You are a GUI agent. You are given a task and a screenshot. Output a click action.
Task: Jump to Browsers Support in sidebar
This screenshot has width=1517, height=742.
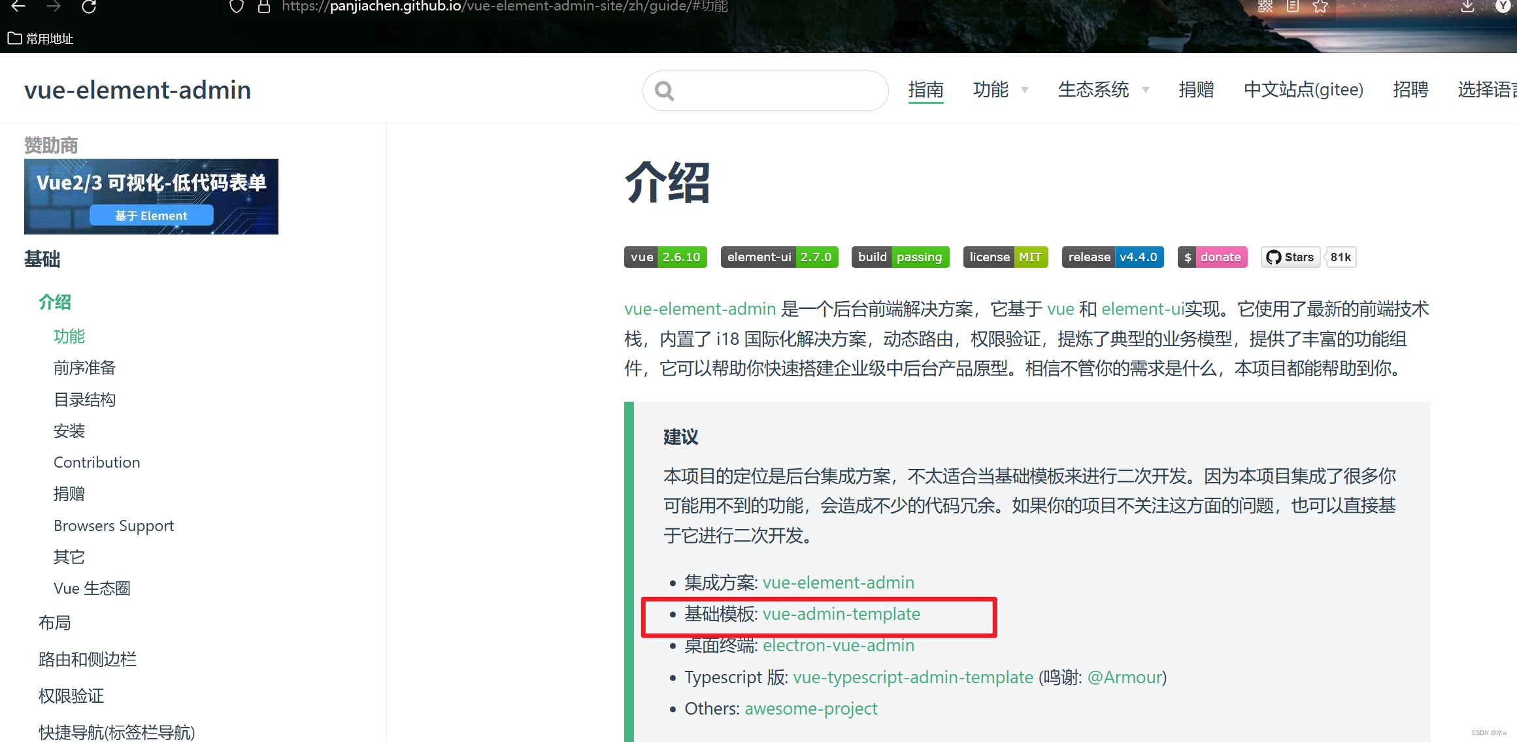pos(114,526)
